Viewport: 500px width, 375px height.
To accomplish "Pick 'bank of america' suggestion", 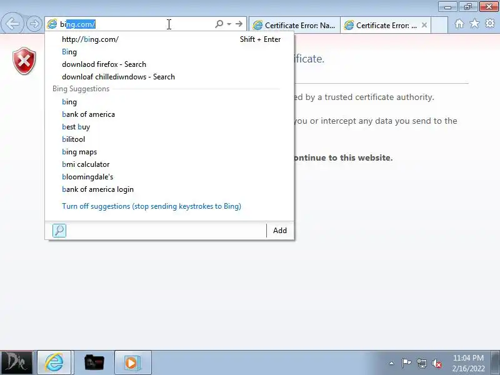I will 169,114.
